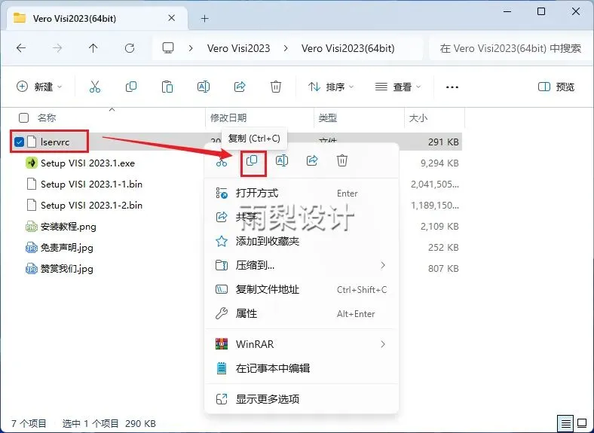Select the file 赞赏我们.jpg
The width and height of the screenshot is (594, 433).
click(x=66, y=269)
